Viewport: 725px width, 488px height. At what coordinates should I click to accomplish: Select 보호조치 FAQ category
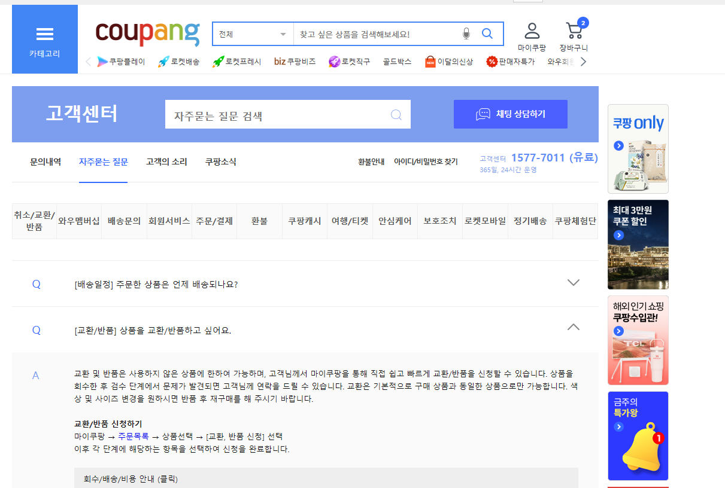point(440,221)
